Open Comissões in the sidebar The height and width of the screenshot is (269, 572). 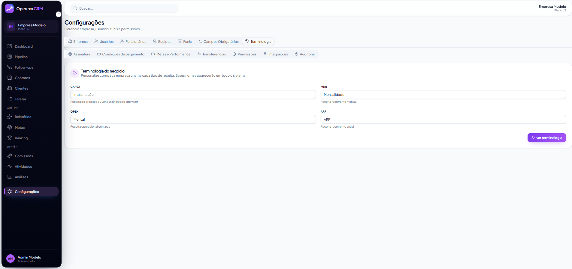(32, 156)
